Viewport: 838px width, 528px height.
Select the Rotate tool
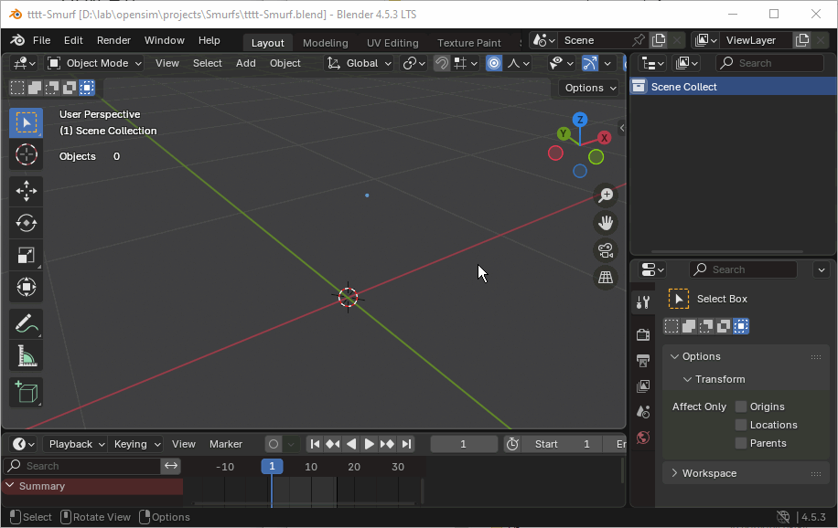click(27, 223)
